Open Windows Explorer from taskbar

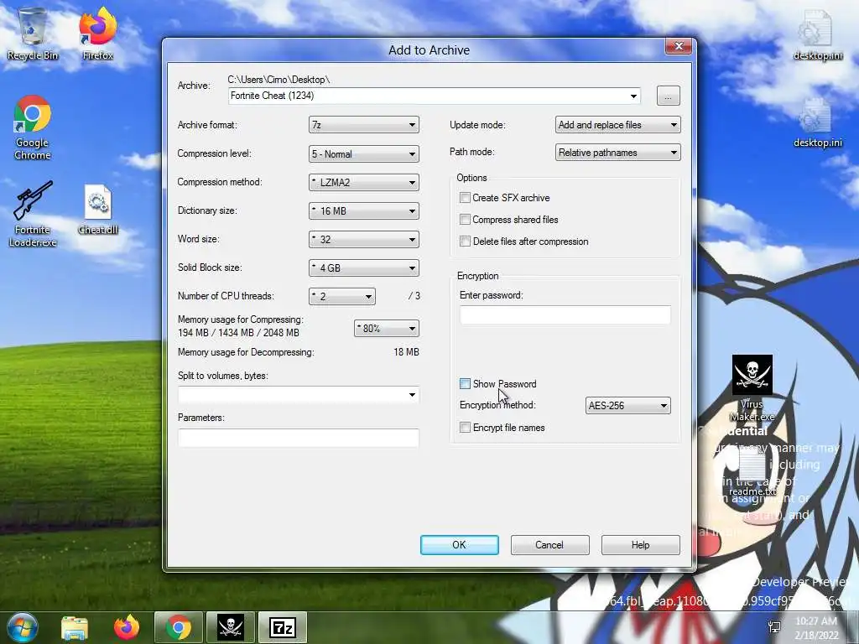point(75,627)
